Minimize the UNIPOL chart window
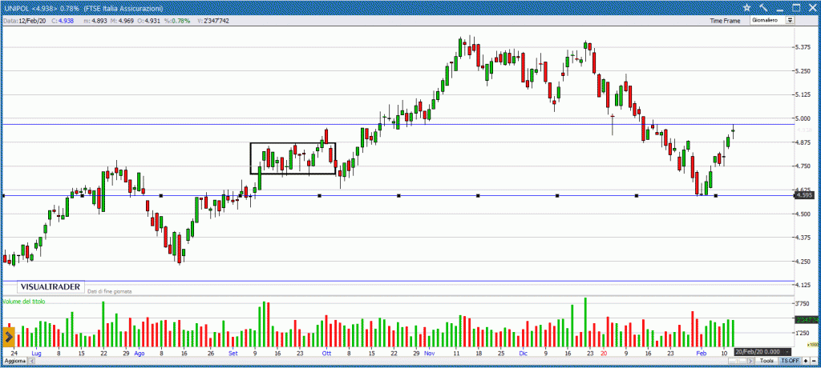Viewport: 821px width, 368px height. tap(779, 9)
